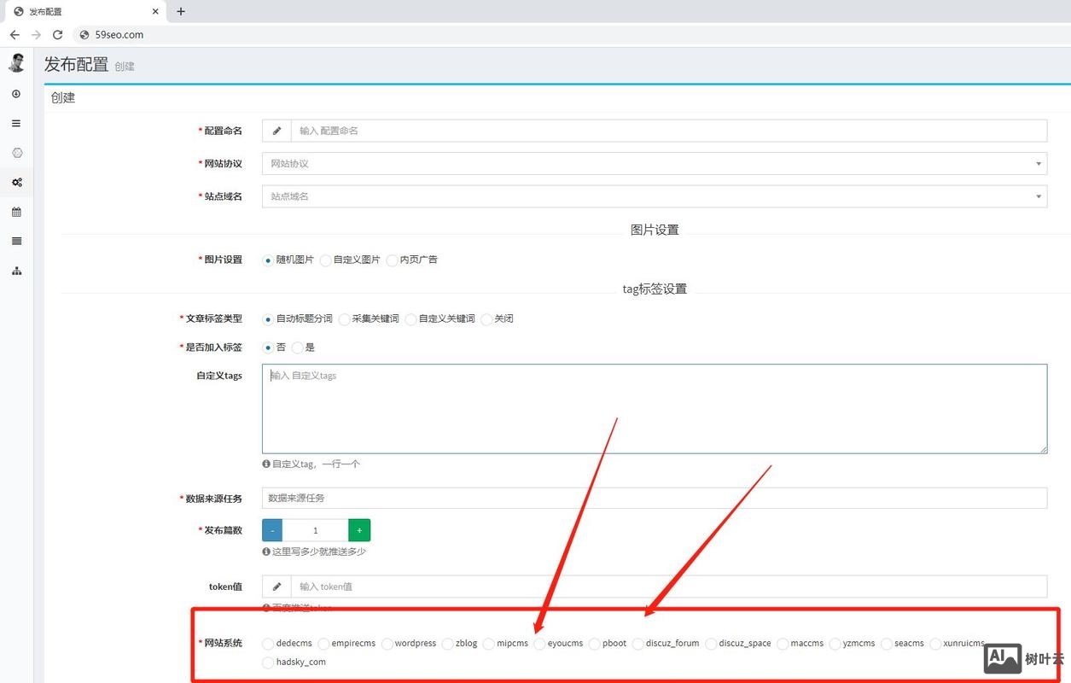Click inside the token值 input field
Image resolution: width=1071 pixels, height=683 pixels.
pyautogui.click(x=597, y=587)
